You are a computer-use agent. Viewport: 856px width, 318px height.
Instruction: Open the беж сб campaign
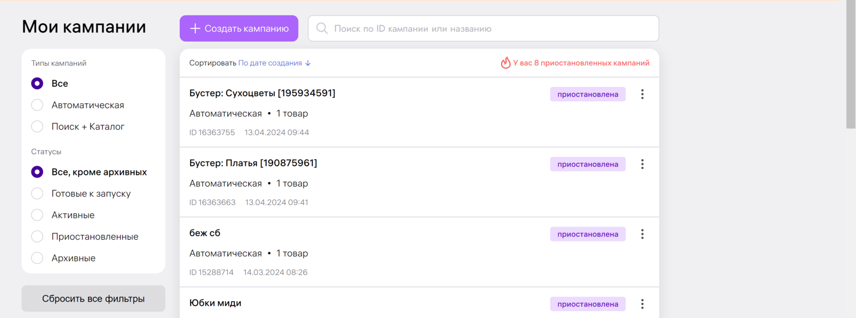(x=205, y=233)
